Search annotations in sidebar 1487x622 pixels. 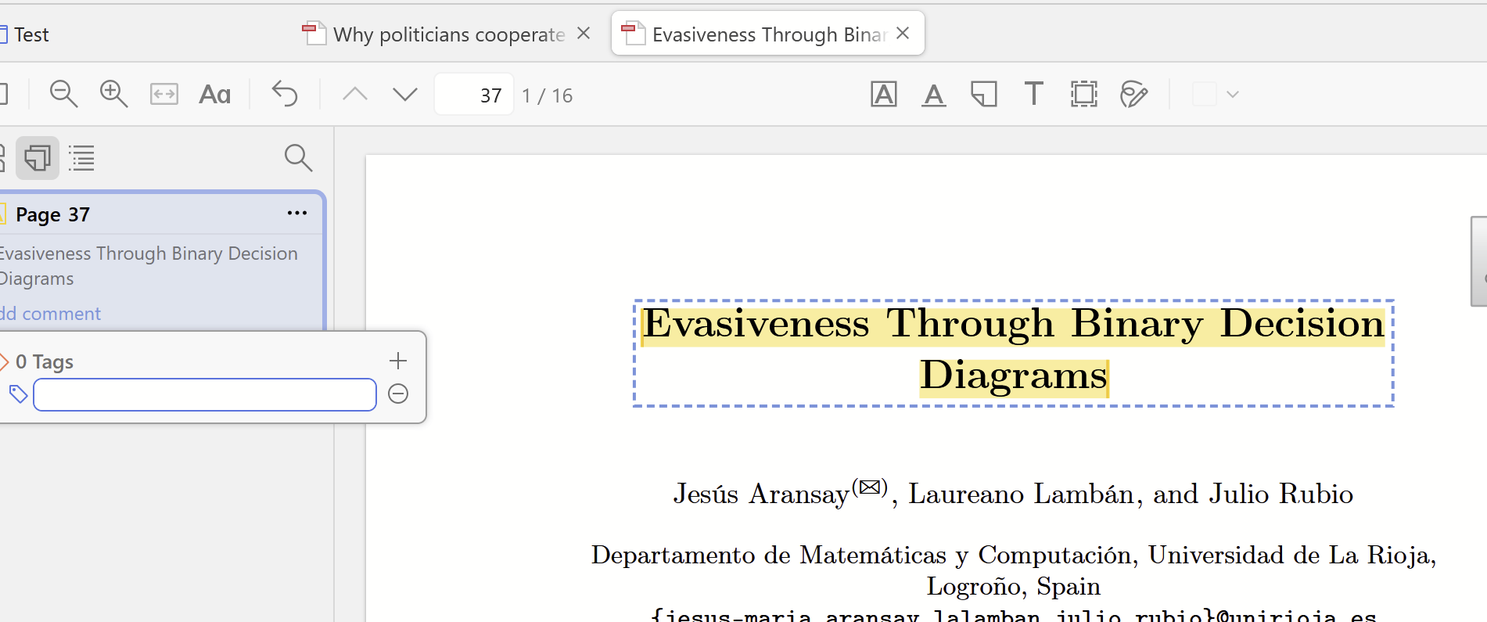pos(298,158)
